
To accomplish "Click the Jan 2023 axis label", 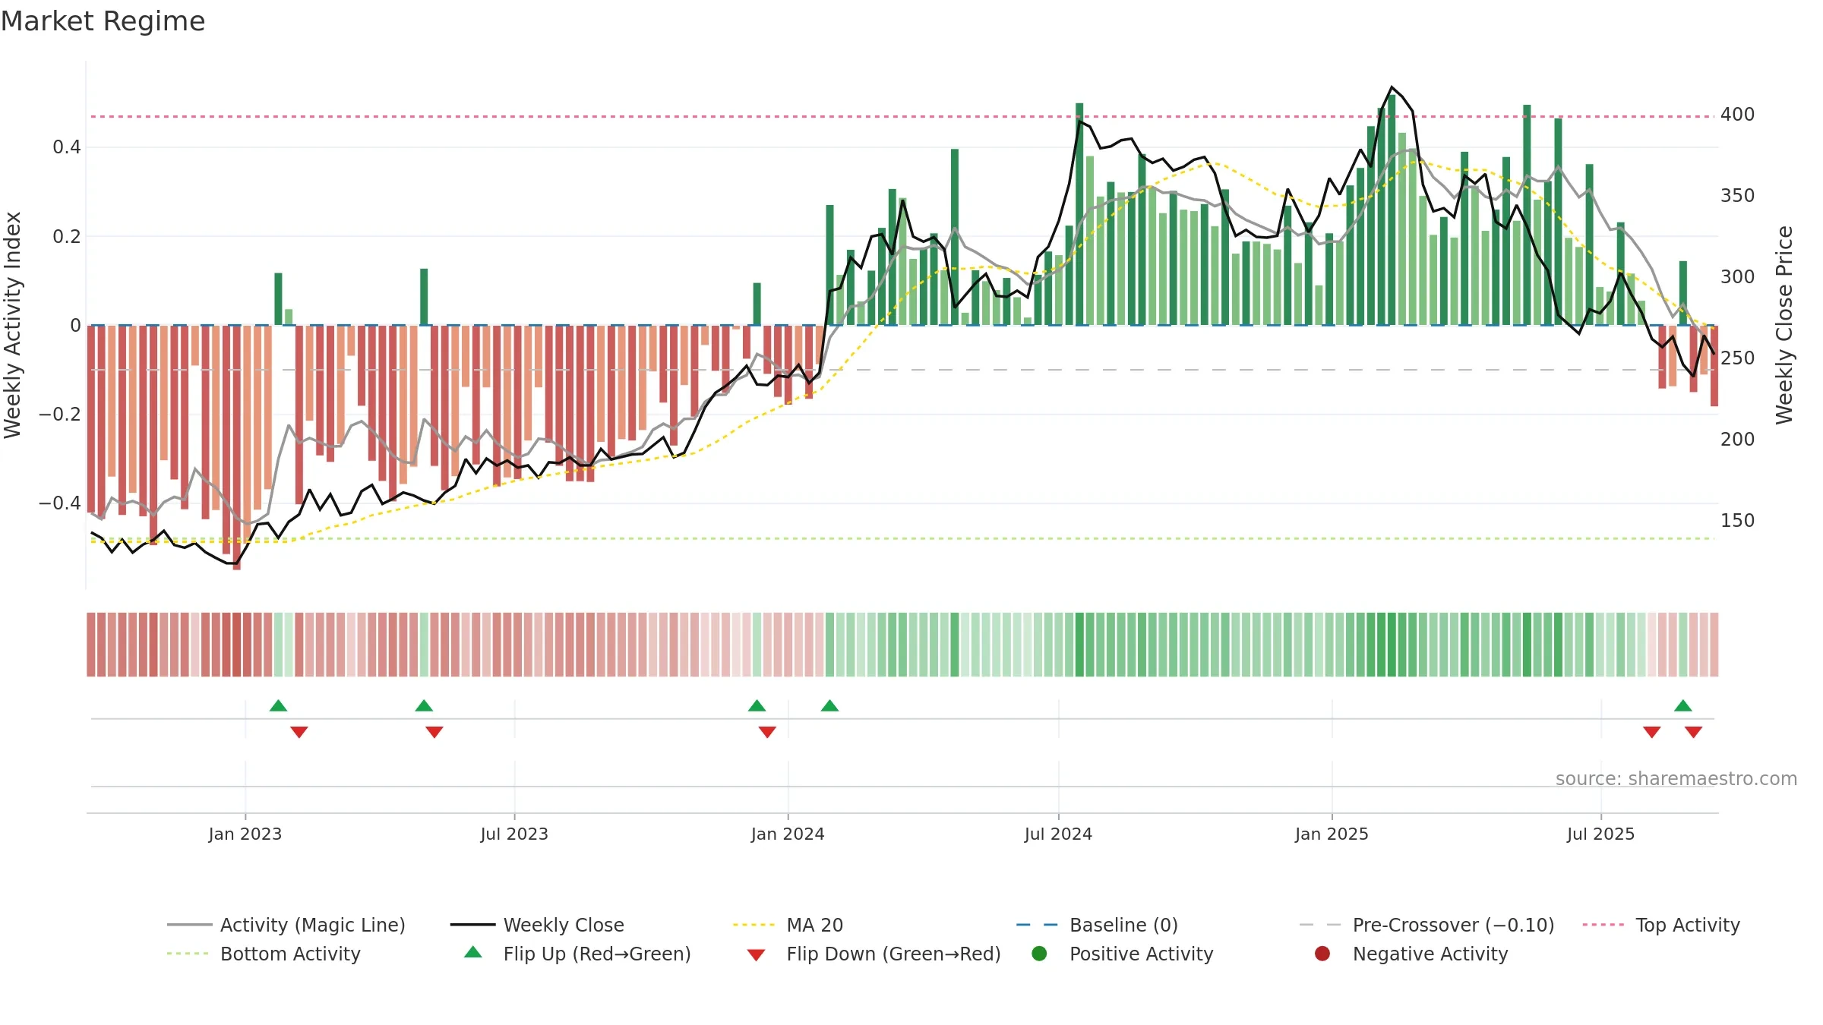I will tap(245, 834).
